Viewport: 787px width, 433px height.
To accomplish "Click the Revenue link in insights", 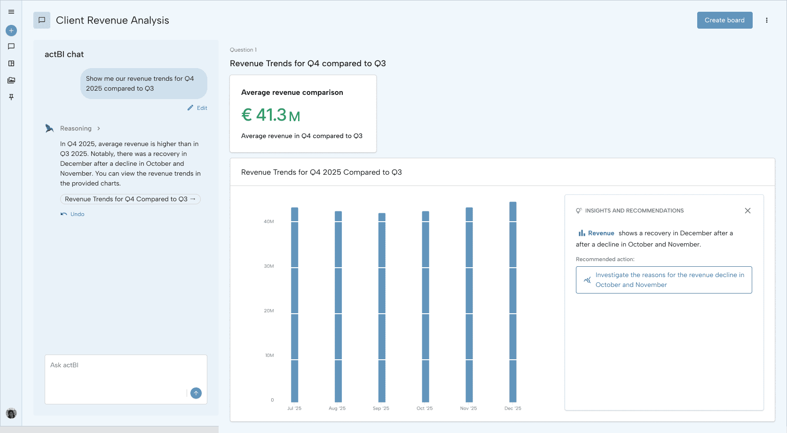I will 601,233.
